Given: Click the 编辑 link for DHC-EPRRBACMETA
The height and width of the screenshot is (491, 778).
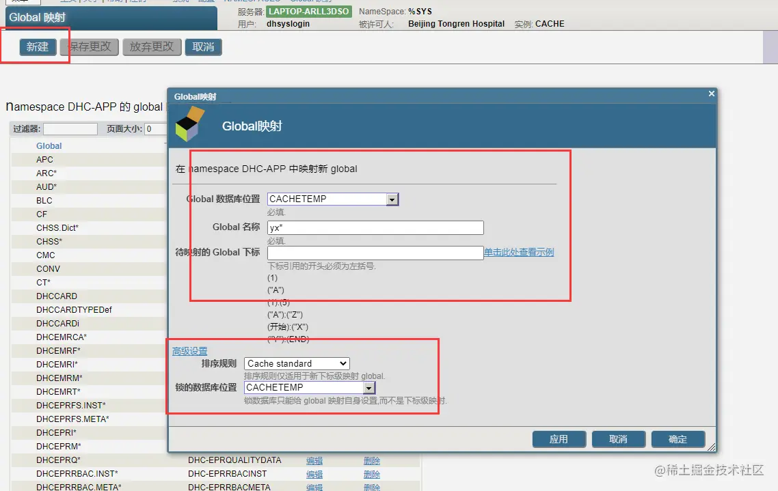Looking at the screenshot, I should [314, 488].
